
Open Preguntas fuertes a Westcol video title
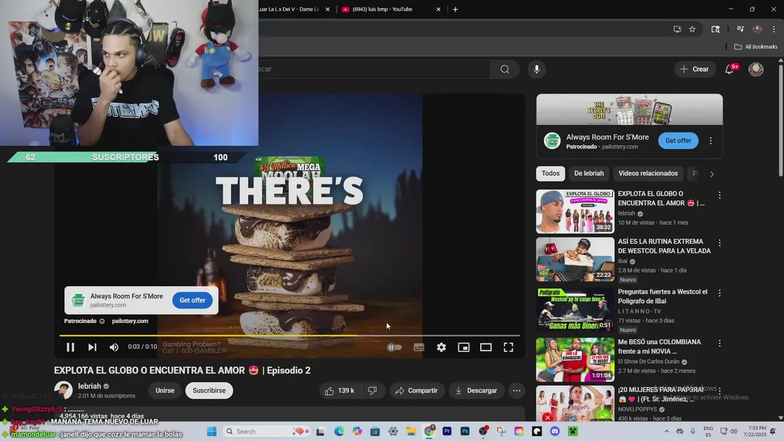[662, 296]
